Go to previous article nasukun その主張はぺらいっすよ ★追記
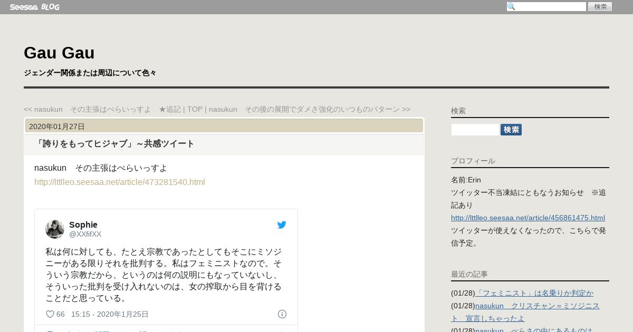633x332 pixels. click(102, 109)
